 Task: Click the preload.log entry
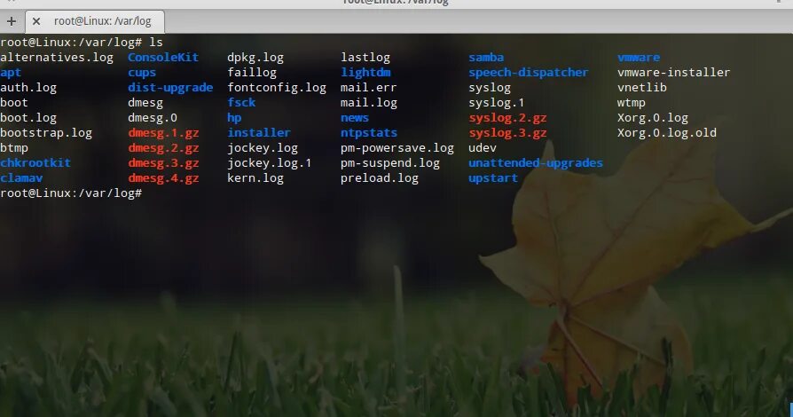pos(380,178)
